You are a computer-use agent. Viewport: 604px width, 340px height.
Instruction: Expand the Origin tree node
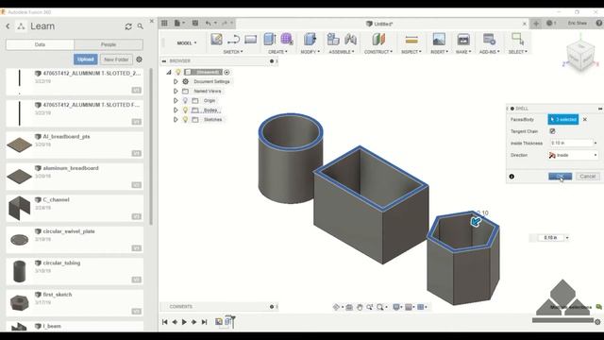click(176, 101)
